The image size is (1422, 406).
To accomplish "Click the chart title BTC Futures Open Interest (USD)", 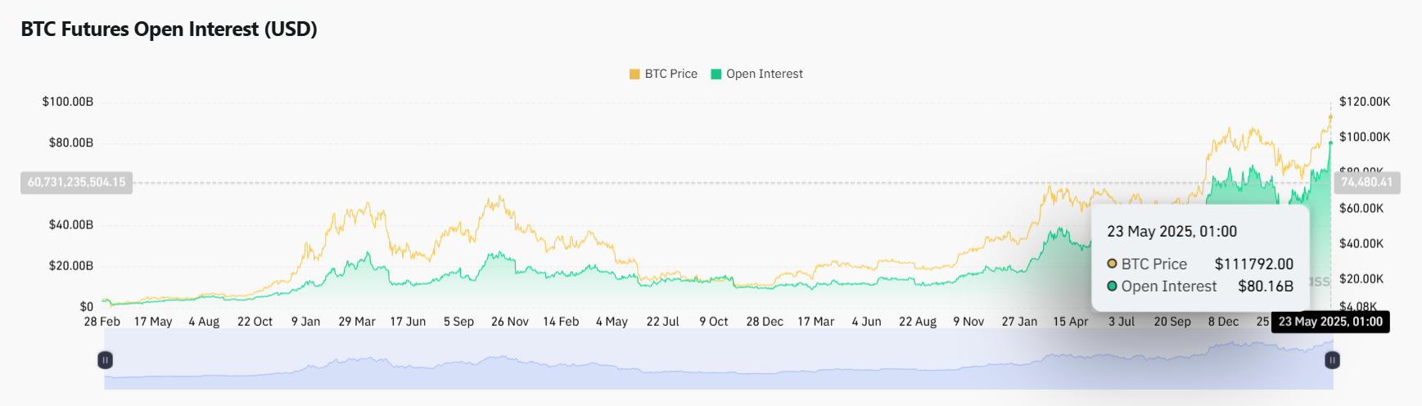I will [x=169, y=29].
